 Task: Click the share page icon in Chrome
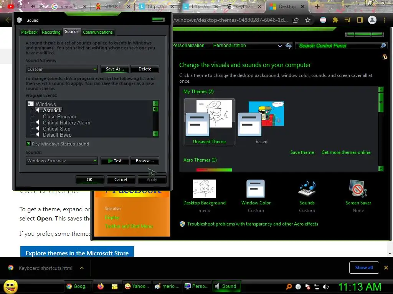click(x=296, y=20)
